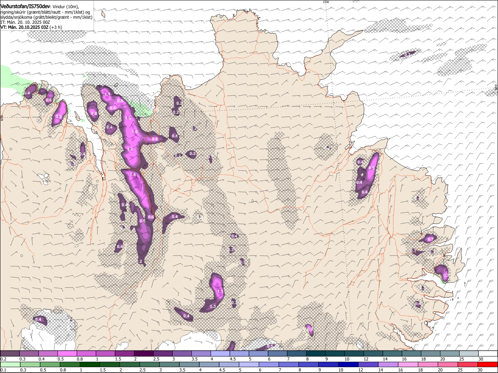Click the pale grey upper swatch starting at 25
The image size is (498, 373).
pyautogui.click(x=469, y=354)
